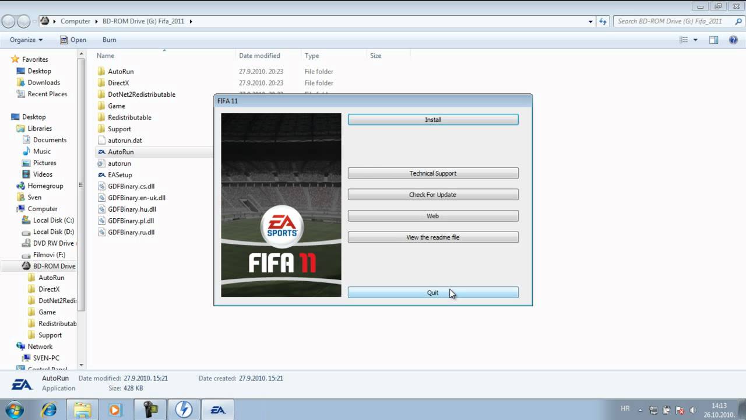Select the EASetup application

pos(119,175)
